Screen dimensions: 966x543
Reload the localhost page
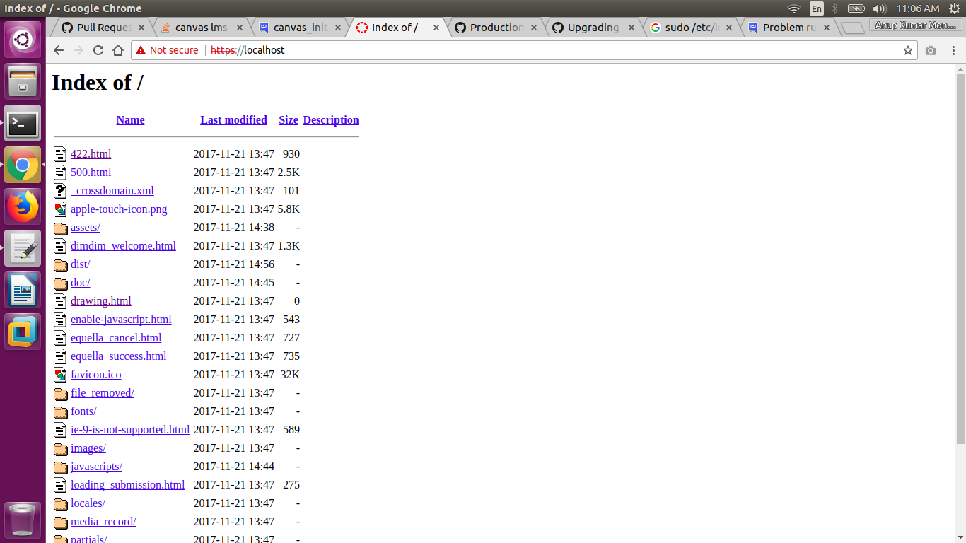(x=98, y=50)
